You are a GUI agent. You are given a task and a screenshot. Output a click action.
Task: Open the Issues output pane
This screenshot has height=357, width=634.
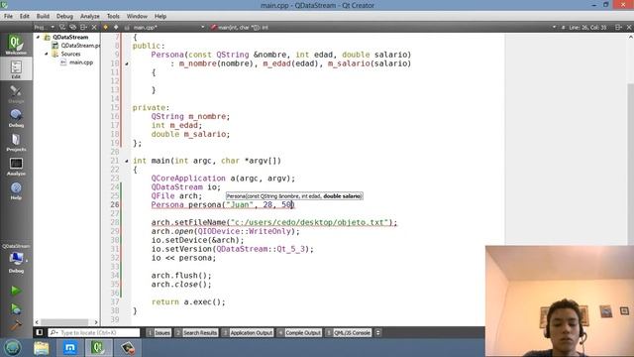coord(158,333)
